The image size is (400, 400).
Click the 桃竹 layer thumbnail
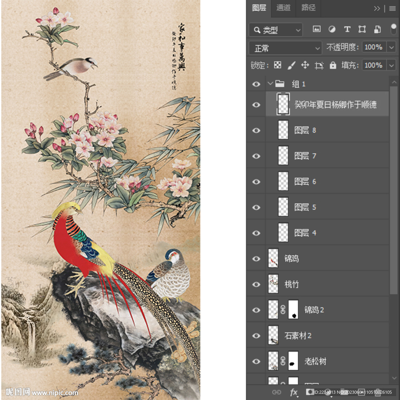(x=273, y=284)
